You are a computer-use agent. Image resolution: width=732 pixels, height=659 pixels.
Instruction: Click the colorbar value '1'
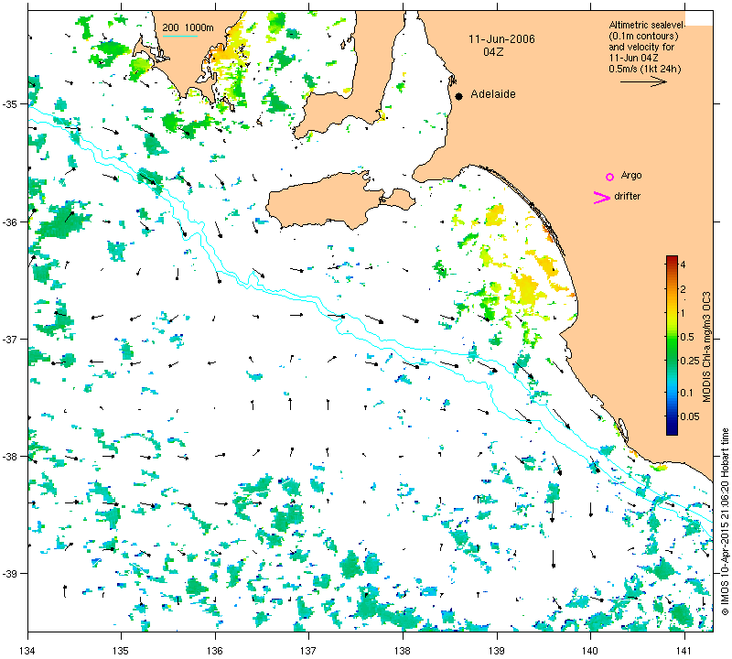tap(683, 313)
